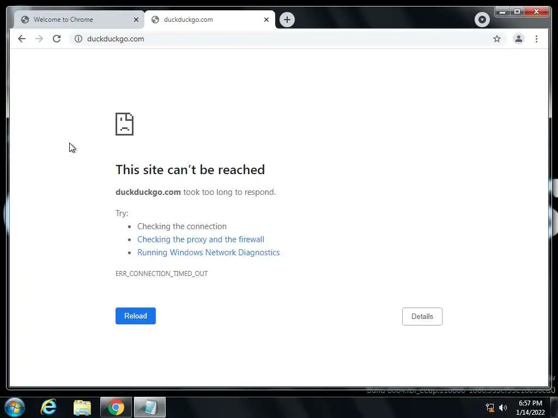Go back using the browser back arrow

click(x=22, y=39)
